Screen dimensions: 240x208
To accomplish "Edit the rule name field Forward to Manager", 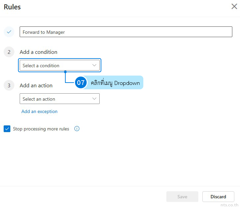I will point(126,32).
